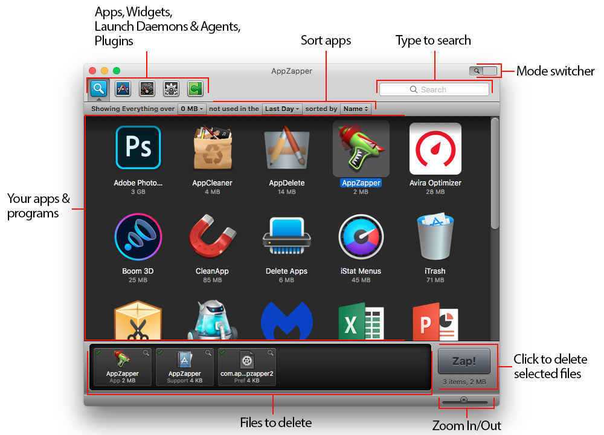
Task: Toggle the mode switcher in title bar
Action: [x=483, y=71]
